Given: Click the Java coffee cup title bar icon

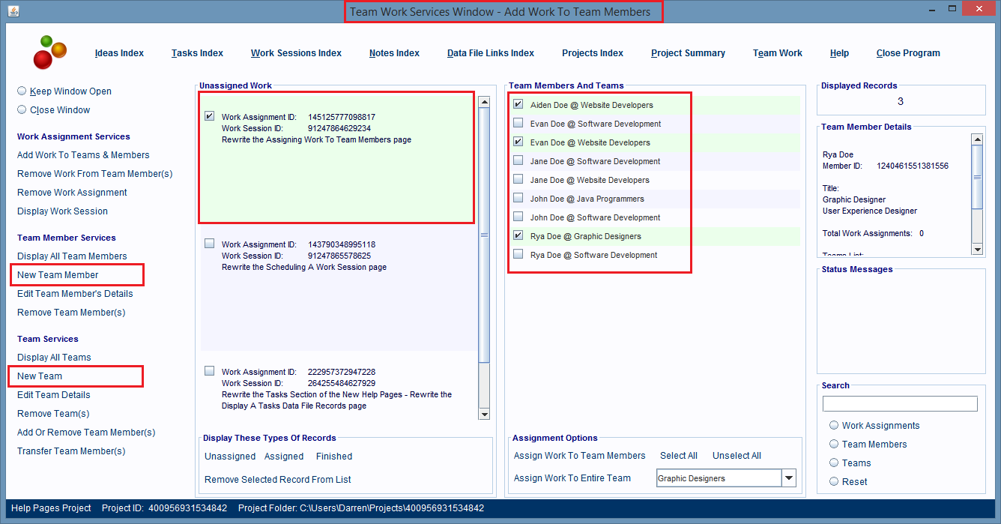Looking at the screenshot, I should click(13, 11).
